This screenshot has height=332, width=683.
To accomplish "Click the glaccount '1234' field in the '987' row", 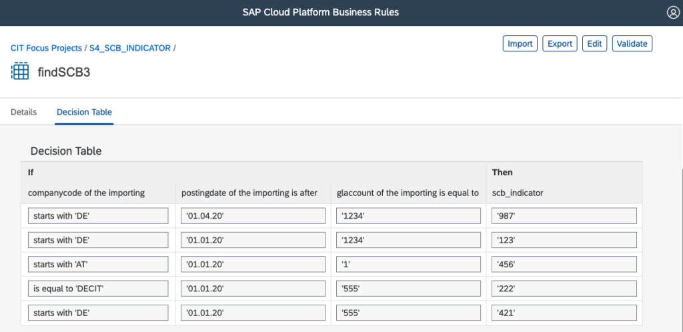I will click(x=409, y=216).
